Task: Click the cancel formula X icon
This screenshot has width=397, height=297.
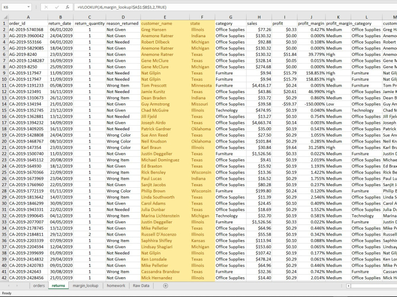Action: pyautogui.click(x=46, y=7)
